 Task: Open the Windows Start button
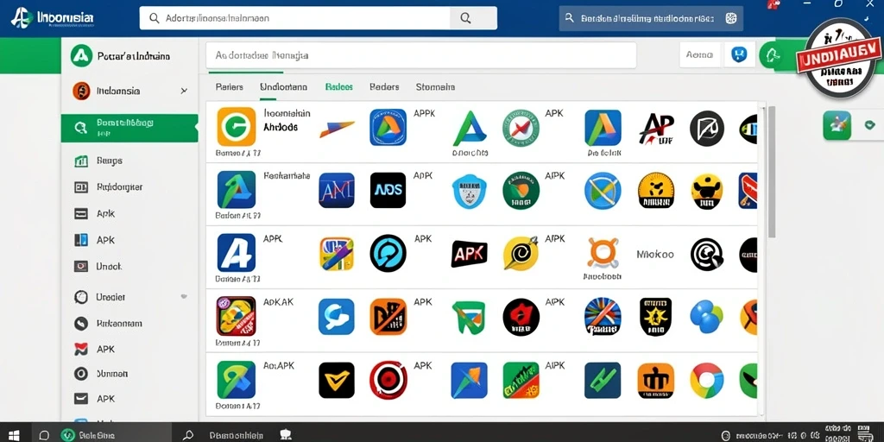[x=14, y=435]
